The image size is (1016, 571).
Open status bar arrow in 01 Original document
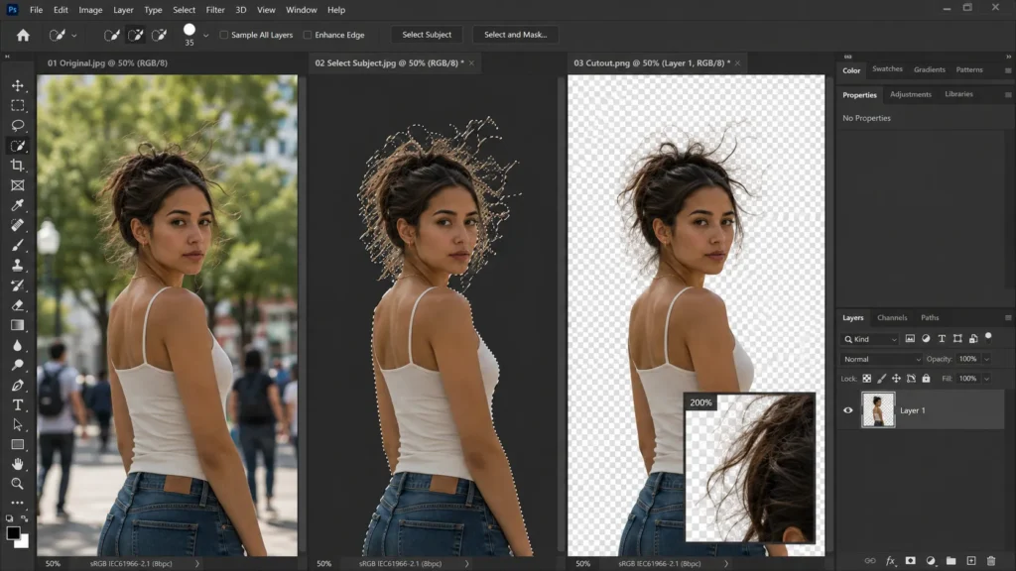click(197, 564)
